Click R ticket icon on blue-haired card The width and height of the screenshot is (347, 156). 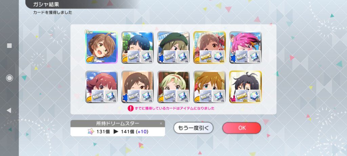click(134, 57)
